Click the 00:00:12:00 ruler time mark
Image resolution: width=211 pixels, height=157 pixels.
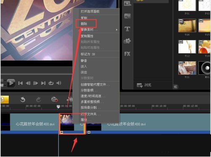click(190, 106)
